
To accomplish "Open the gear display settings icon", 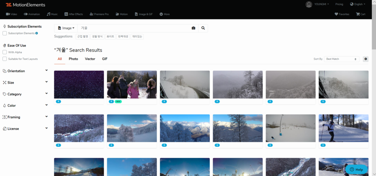I will 366,59.
